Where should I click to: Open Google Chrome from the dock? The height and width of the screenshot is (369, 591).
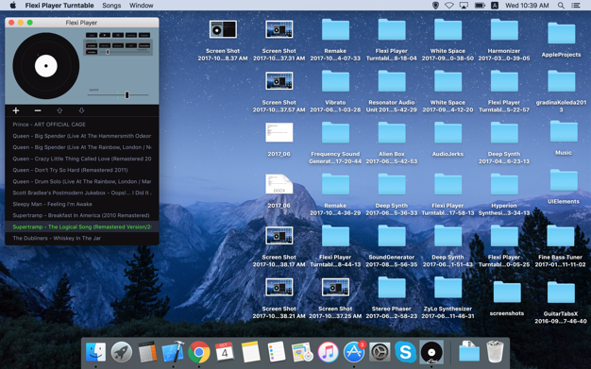199,352
